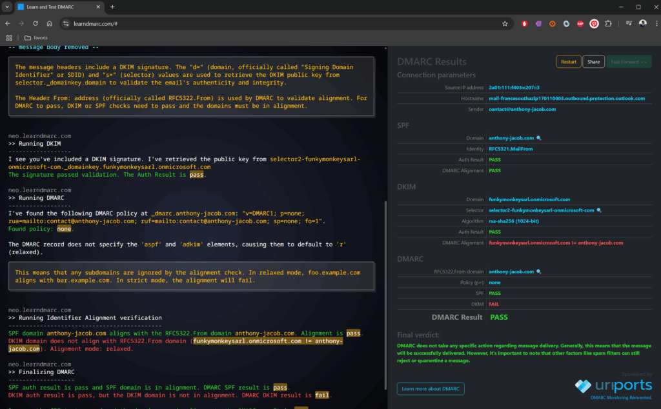Open the grey globe extension icon

(566, 24)
